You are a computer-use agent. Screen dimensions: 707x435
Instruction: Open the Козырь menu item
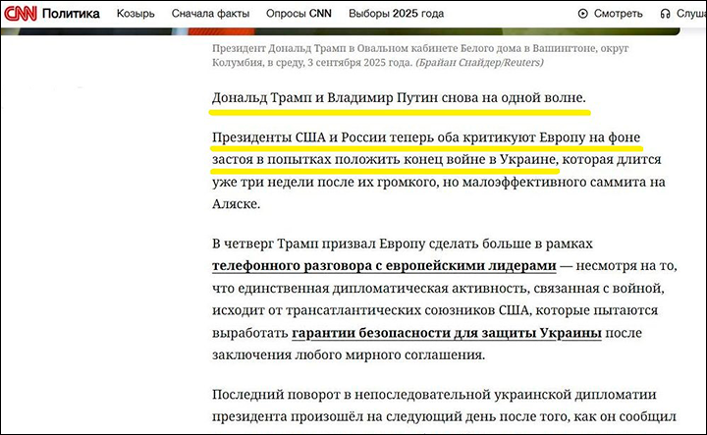[x=136, y=14]
